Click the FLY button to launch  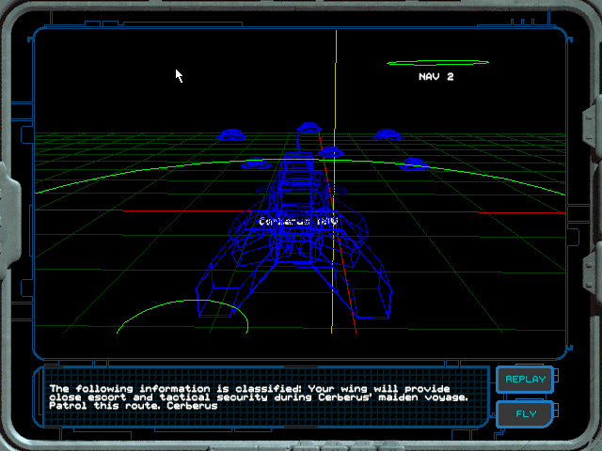[x=525, y=412]
